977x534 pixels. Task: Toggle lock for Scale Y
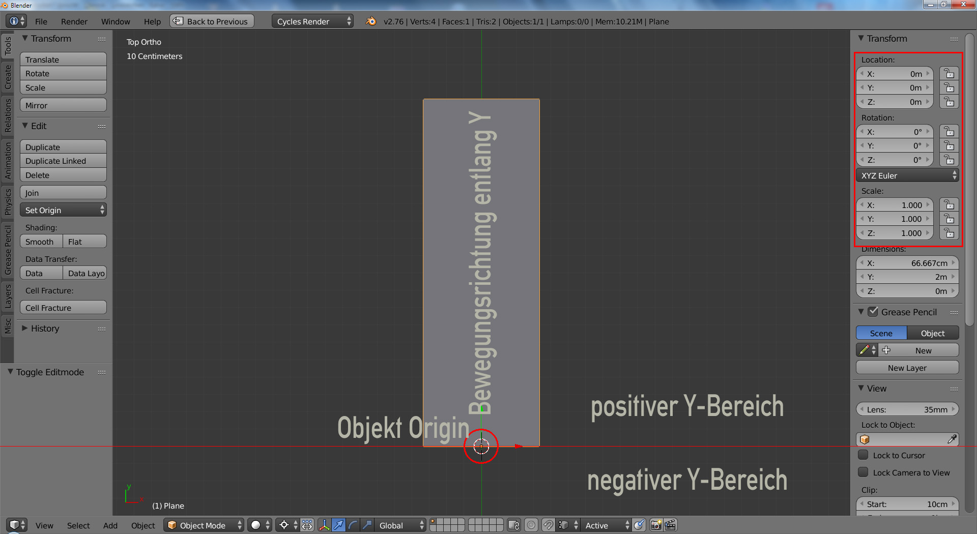point(949,219)
